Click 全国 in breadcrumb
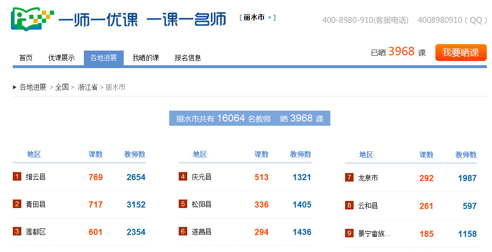 click(x=62, y=87)
